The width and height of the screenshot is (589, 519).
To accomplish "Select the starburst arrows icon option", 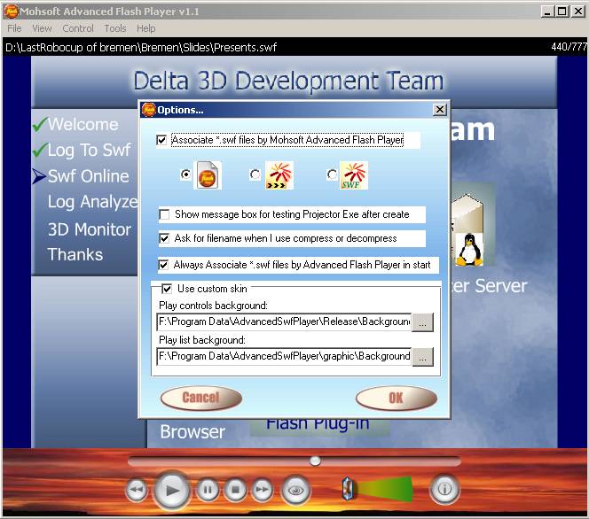I will 279,174.
